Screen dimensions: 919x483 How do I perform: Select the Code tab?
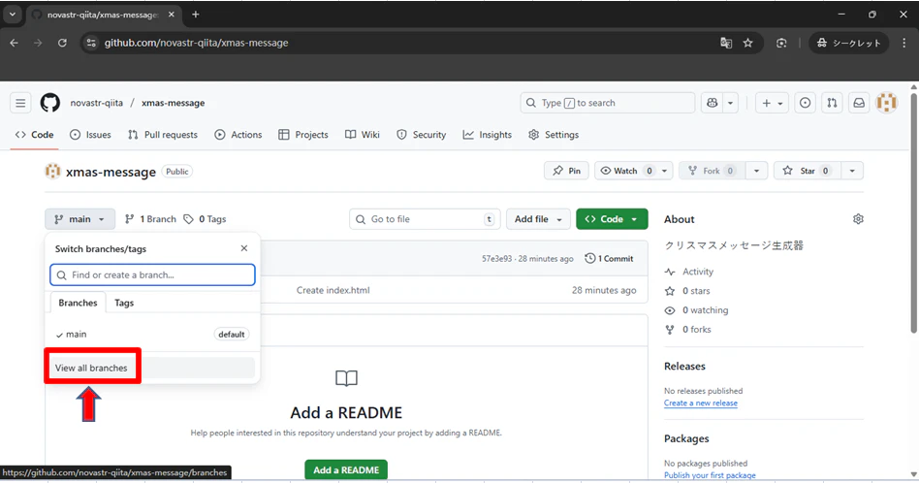click(35, 135)
